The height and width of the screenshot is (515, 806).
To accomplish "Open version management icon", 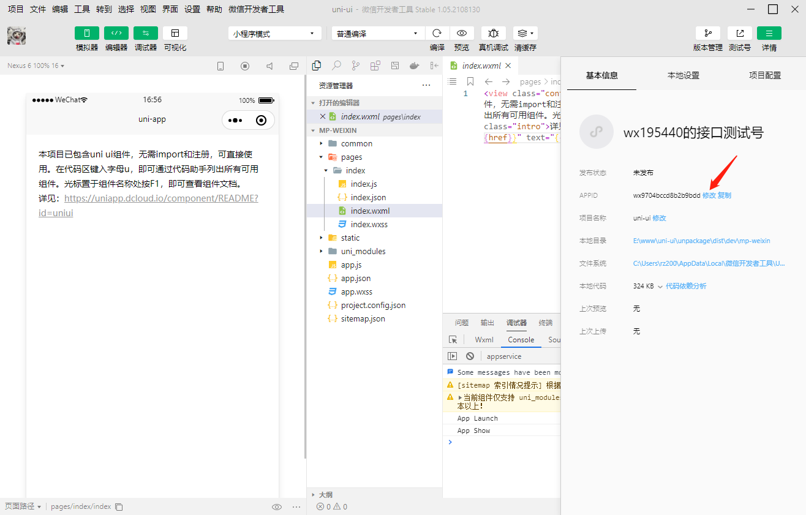I will coord(708,33).
